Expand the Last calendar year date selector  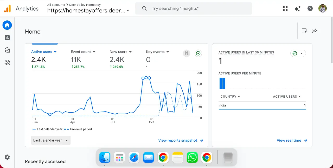[x=51, y=140]
